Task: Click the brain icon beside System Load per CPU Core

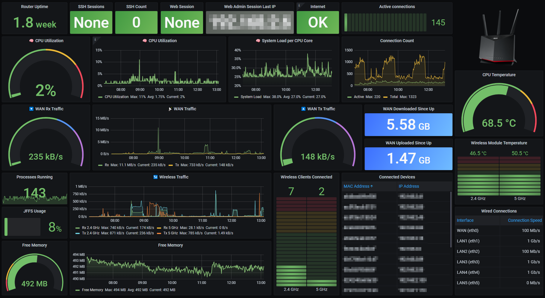Action: 258,41
